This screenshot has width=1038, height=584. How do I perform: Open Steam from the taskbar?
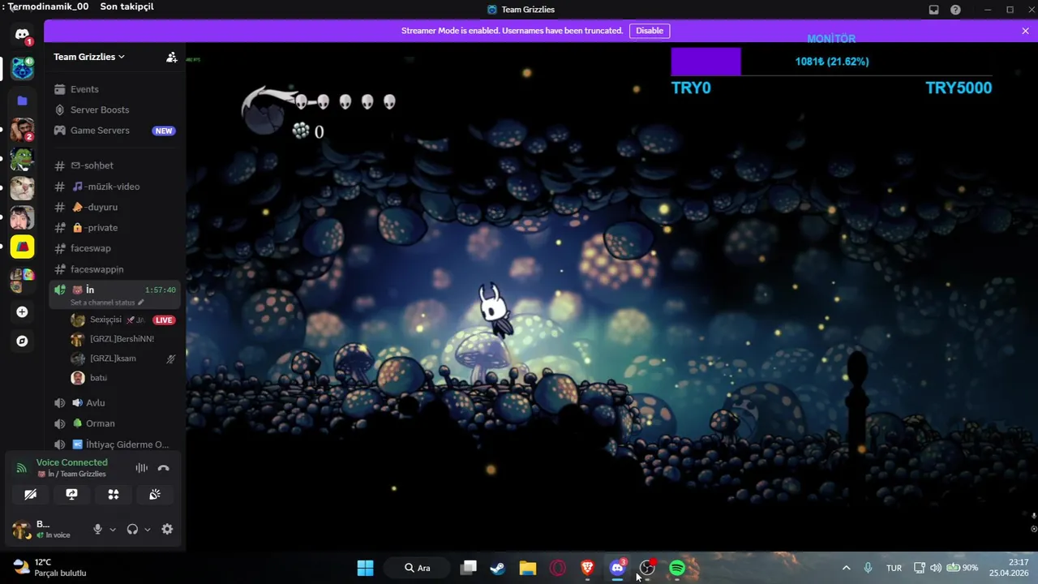(498, 568)
